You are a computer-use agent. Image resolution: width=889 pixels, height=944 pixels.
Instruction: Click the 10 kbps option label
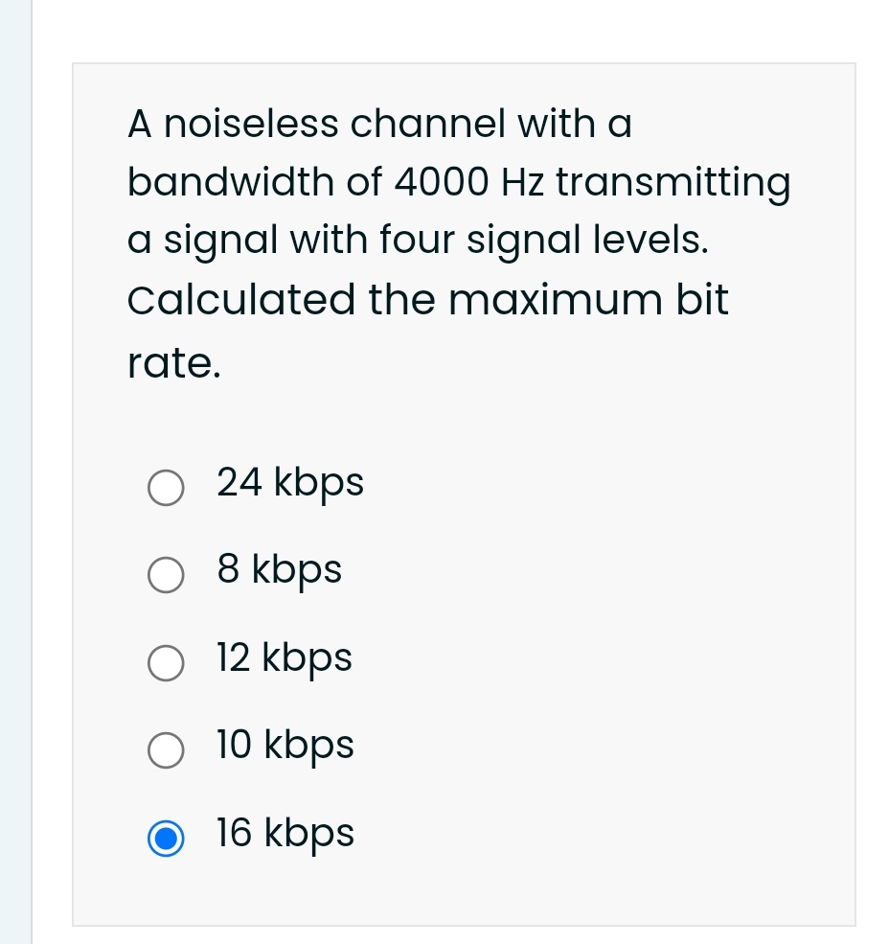(x=285, y=746)
